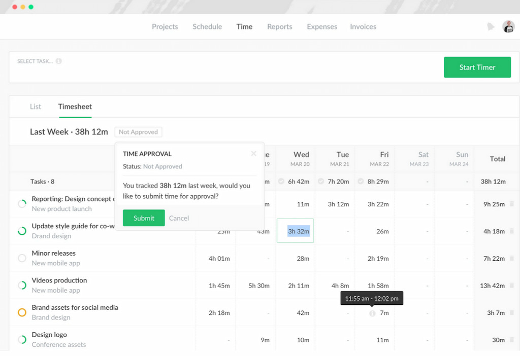Viewport: 520px width, 356px height.
Task: Delete the Videos production row
Action: 512,286
